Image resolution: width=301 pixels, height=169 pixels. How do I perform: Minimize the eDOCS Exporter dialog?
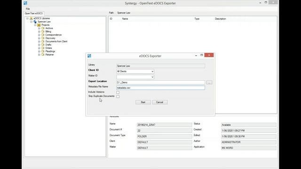coord(196,55)
